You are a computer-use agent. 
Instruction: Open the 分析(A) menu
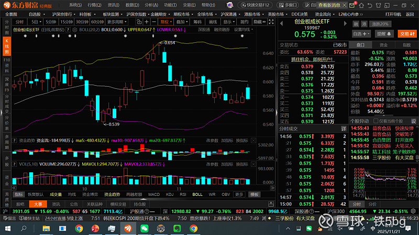tap(151, 5)
